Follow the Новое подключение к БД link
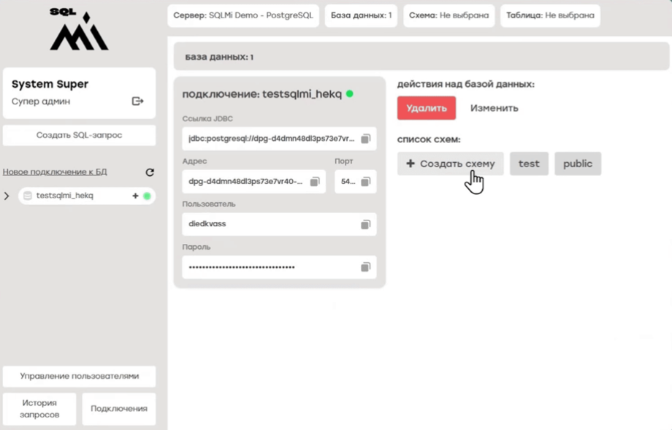The width and height of the screenshot is (672, 430). tap(55, 172)
